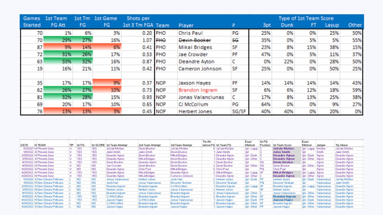The image size is (383, 215).
Task: Select the Shots per 1st 3 Tm FGA header
Action: [138, 22]
